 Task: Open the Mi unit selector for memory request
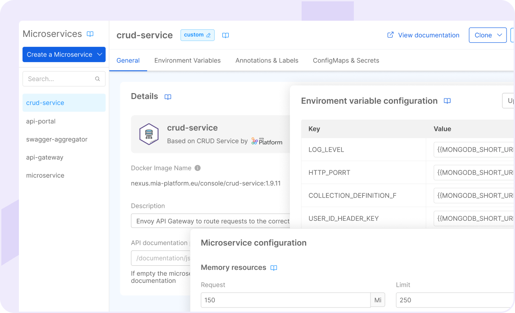378,300
